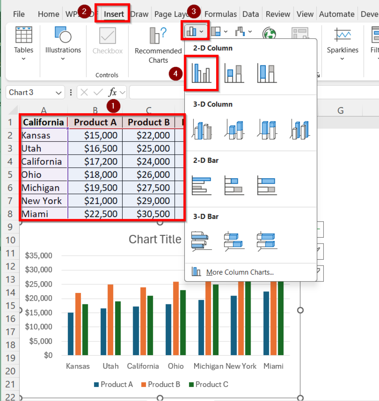Choose a 3-D Stacked Bar chart icon
The image size is (379, 401).
pyautogui.click(x=234, y=240)
